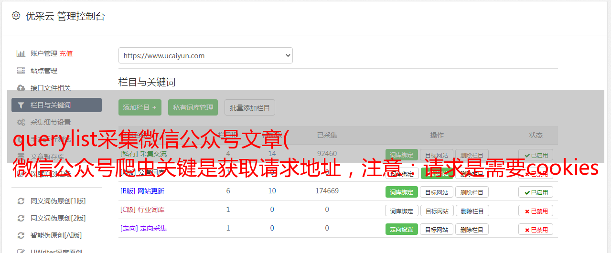Image resolution: width=611 pixels, height=253 pixels.
Task: Click the green 定向设置 button
Action: click(402, 229)
